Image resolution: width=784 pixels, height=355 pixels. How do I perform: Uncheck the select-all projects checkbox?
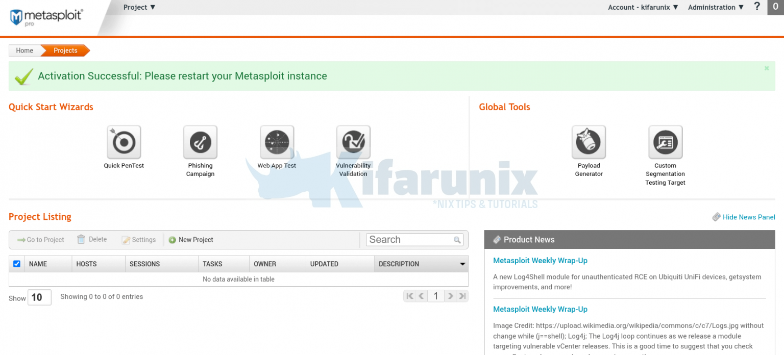[16, 264]
